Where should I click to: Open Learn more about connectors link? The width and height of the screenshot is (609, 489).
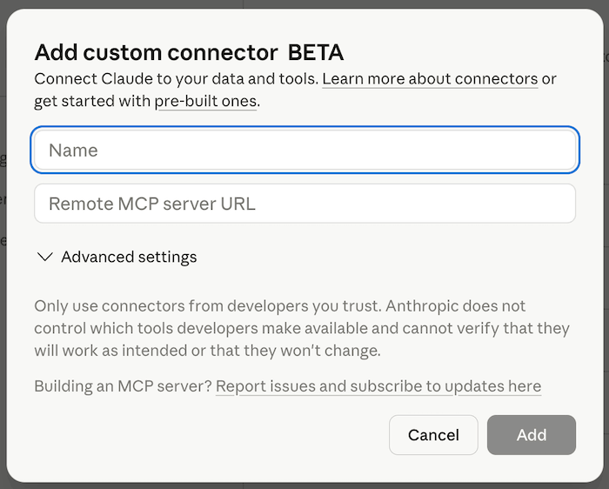[x=430, y=79]
